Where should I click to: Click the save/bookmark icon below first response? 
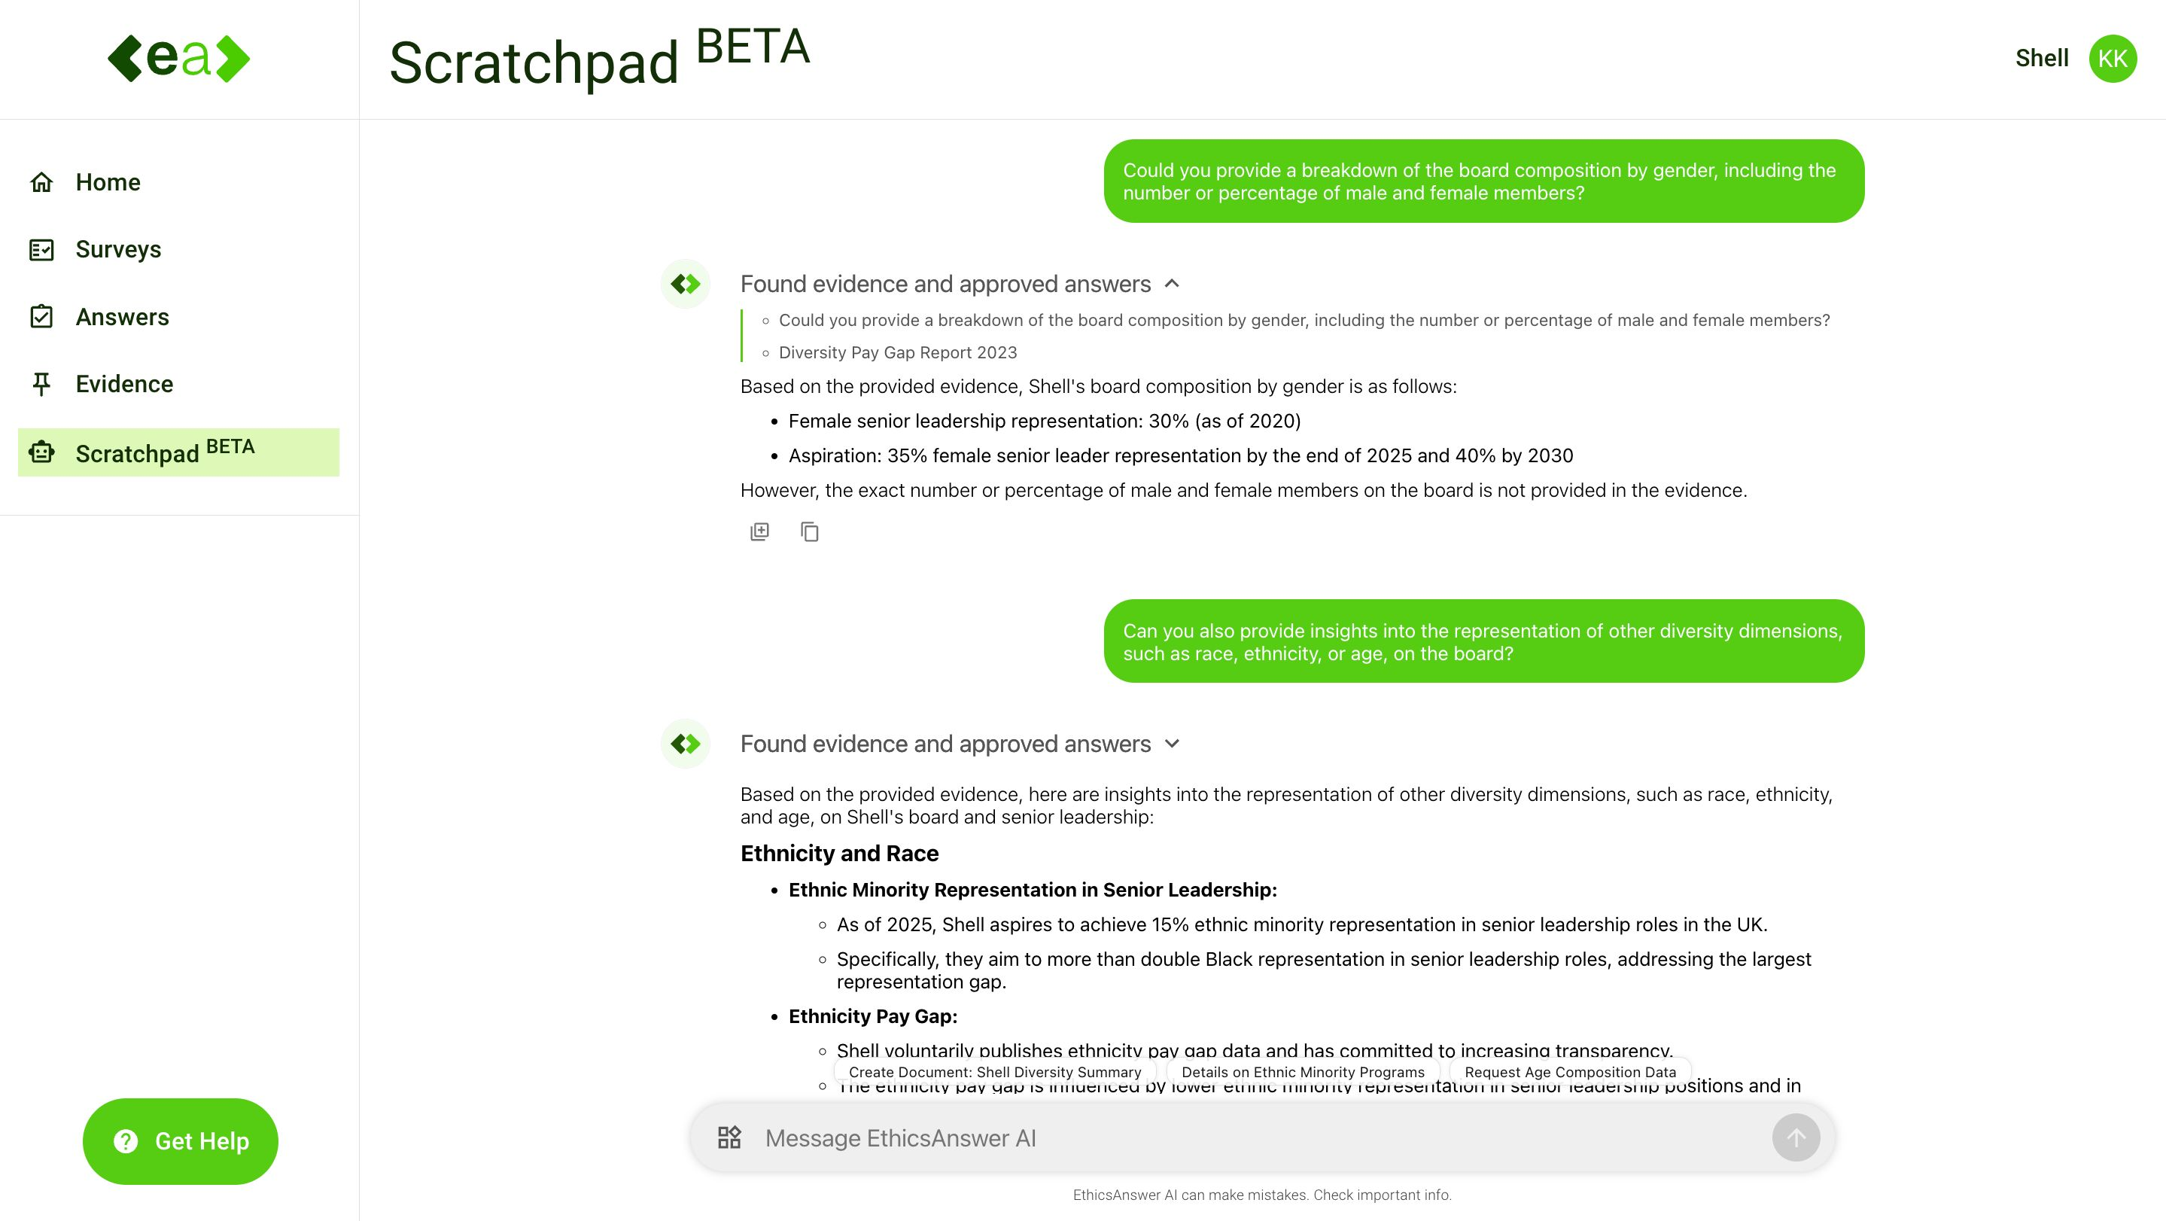[x=759, y=531]
